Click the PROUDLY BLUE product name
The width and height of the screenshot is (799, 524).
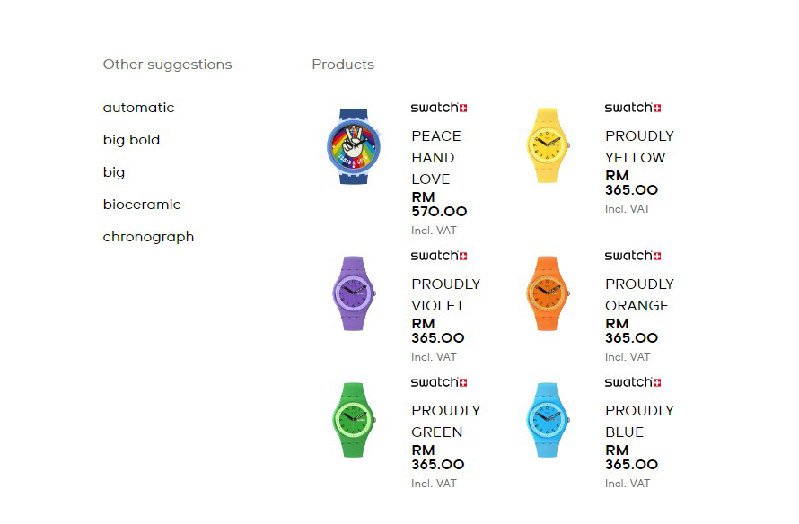639,421
